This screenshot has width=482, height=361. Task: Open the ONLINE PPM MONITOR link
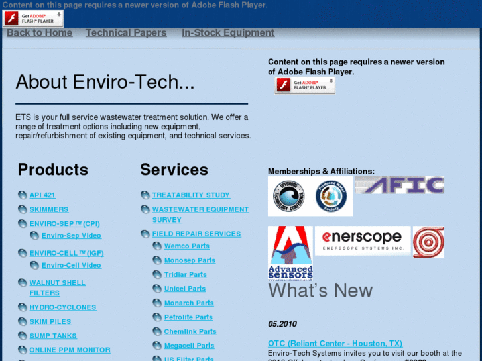point(70,350)
